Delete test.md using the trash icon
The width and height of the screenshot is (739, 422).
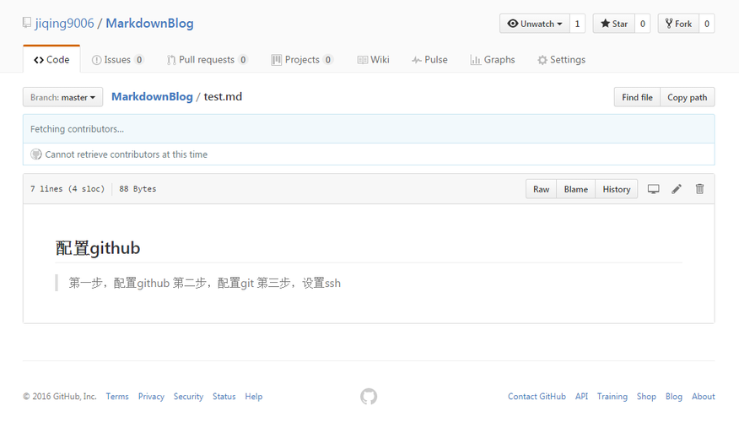point(700,189)
